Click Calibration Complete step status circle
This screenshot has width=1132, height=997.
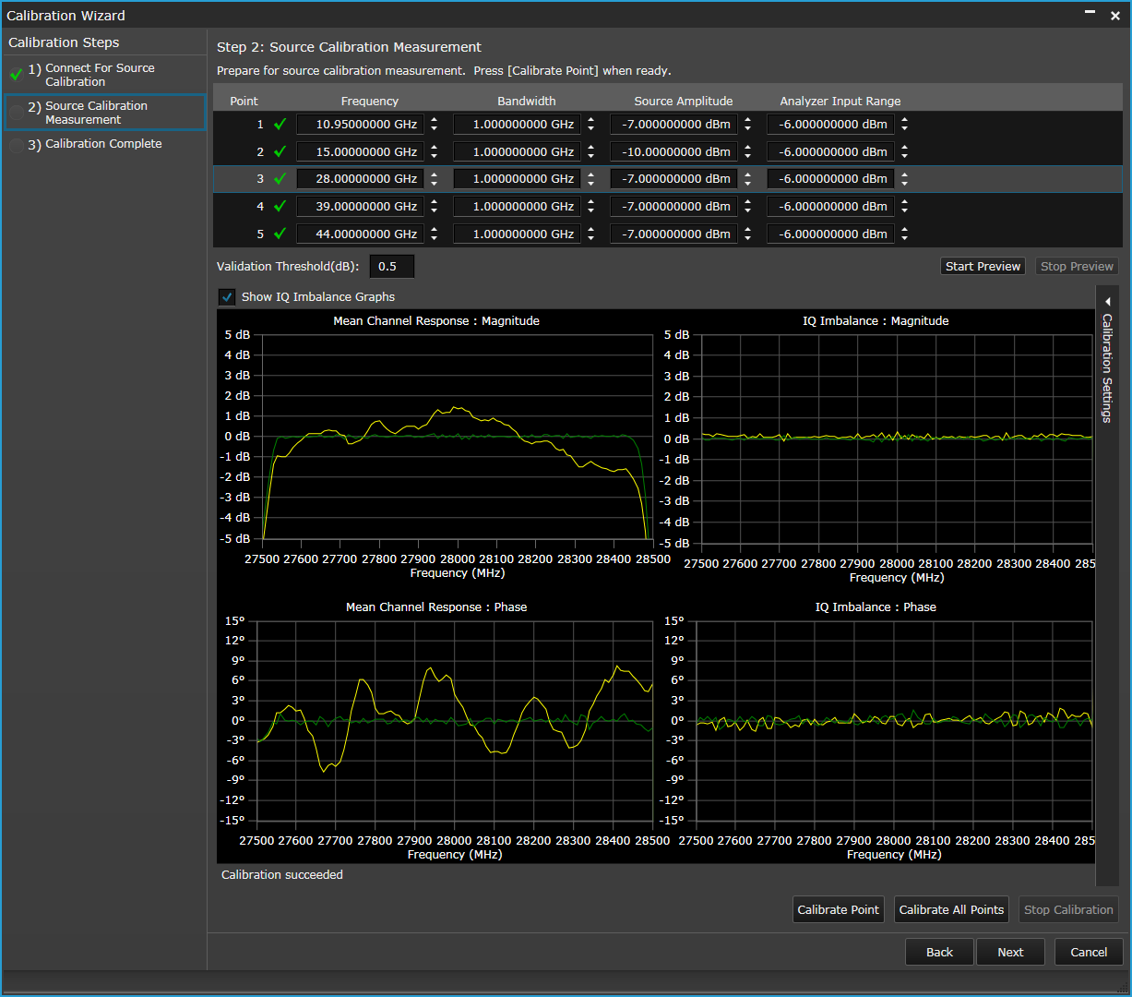click(x=16, y=145)
